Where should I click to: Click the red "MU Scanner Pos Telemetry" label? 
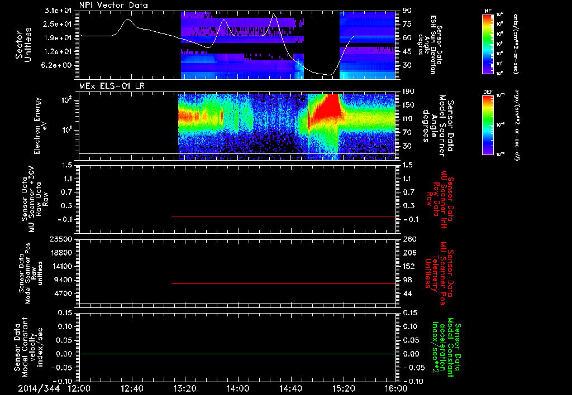(x=439, y=273)
